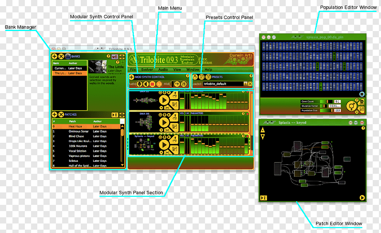Clear loaded preset with X button
The image size is (381, 233).
click(x=250, y=84)
